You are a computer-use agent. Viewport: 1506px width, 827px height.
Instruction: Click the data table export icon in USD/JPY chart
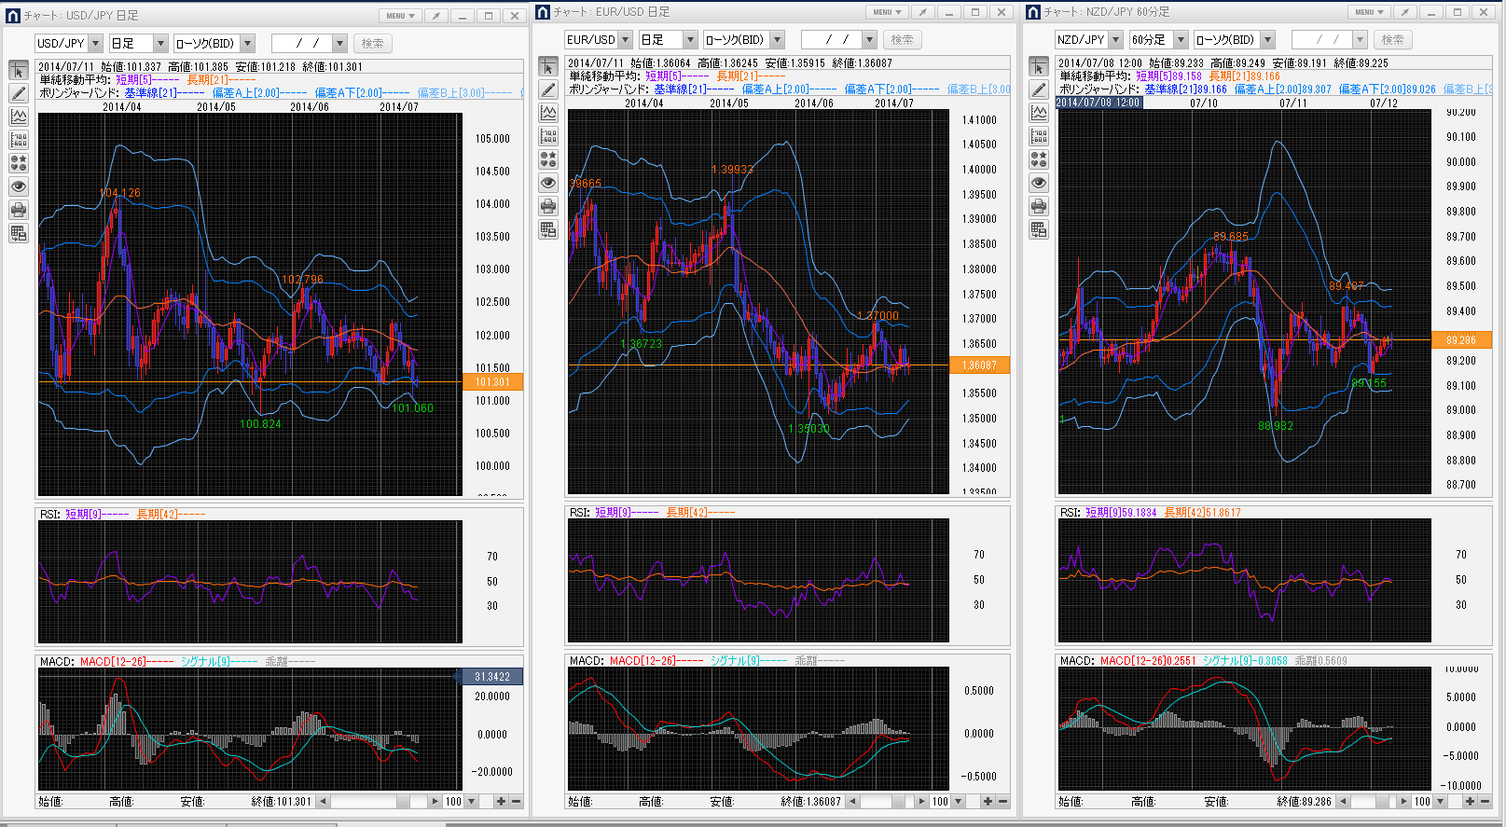click(19, 233)
